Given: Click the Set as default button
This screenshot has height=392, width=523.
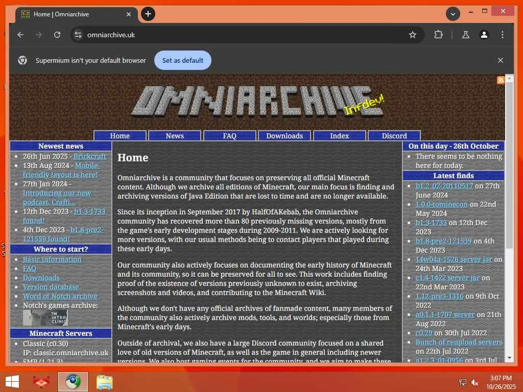Looking at the screenshot, I should point(183,60).
